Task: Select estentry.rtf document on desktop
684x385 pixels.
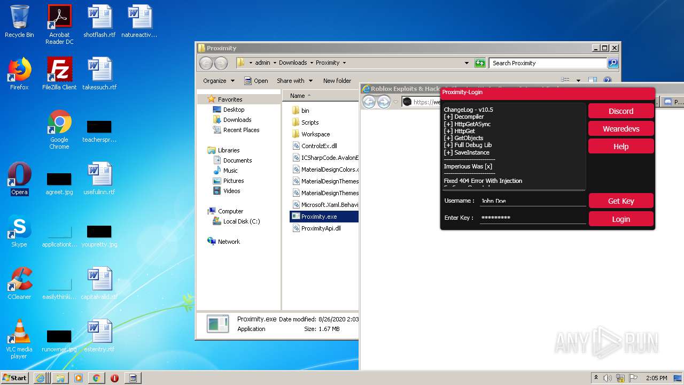Action: 99,336
